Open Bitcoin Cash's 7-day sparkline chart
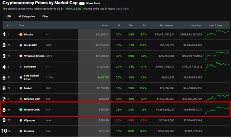Image resolution: width=231 pixels, height=138 pixels. [x=217, y=110]
